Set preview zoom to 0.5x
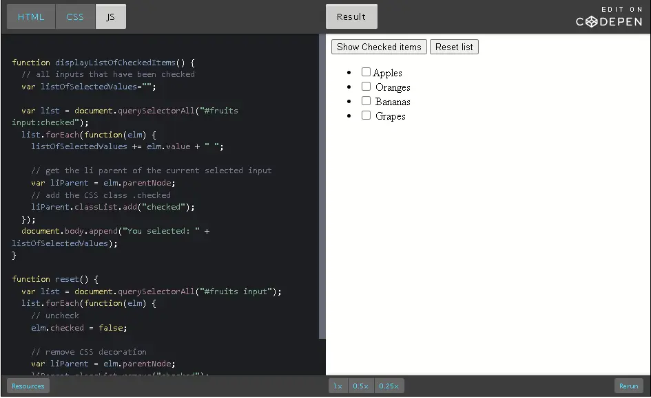The height and width of the screenshot is (398, 651). (x=361, y=386)
